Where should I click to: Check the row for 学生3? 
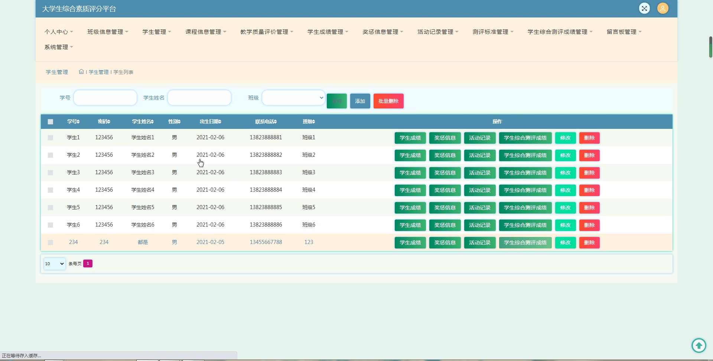51,173
